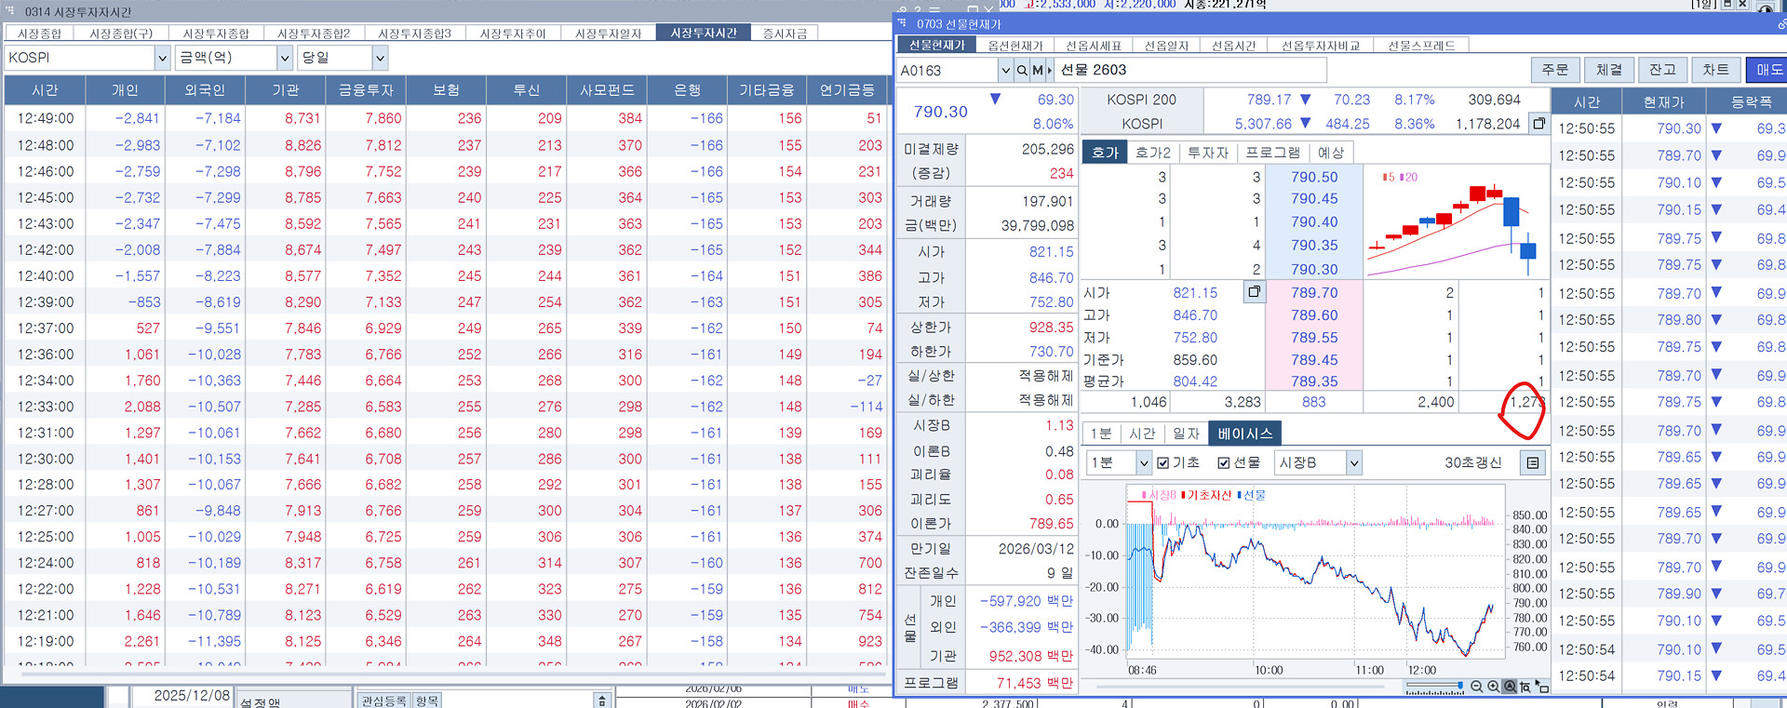This screenshot has height=708, width=1787.
Task: Click the grip icon of 0703 선물현재가 window
Action: (x=903, y=23)
